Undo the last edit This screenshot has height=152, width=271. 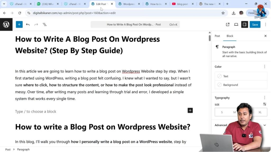(28, 25)
